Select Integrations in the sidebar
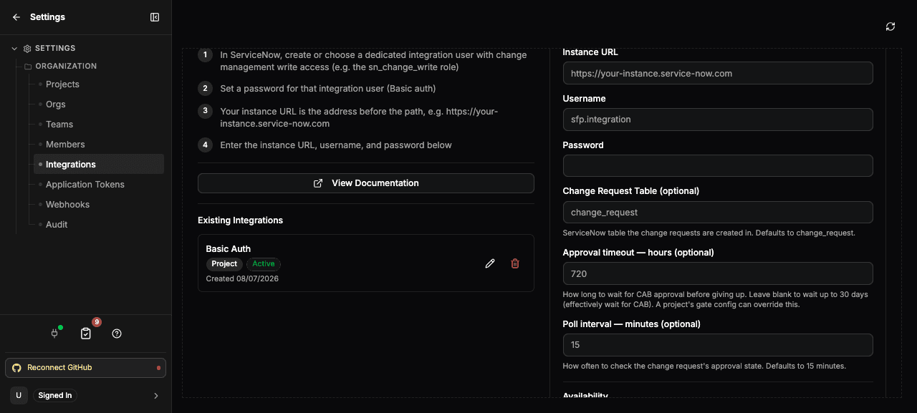Viewport: 917px width, 413px height. click(99, 165)
